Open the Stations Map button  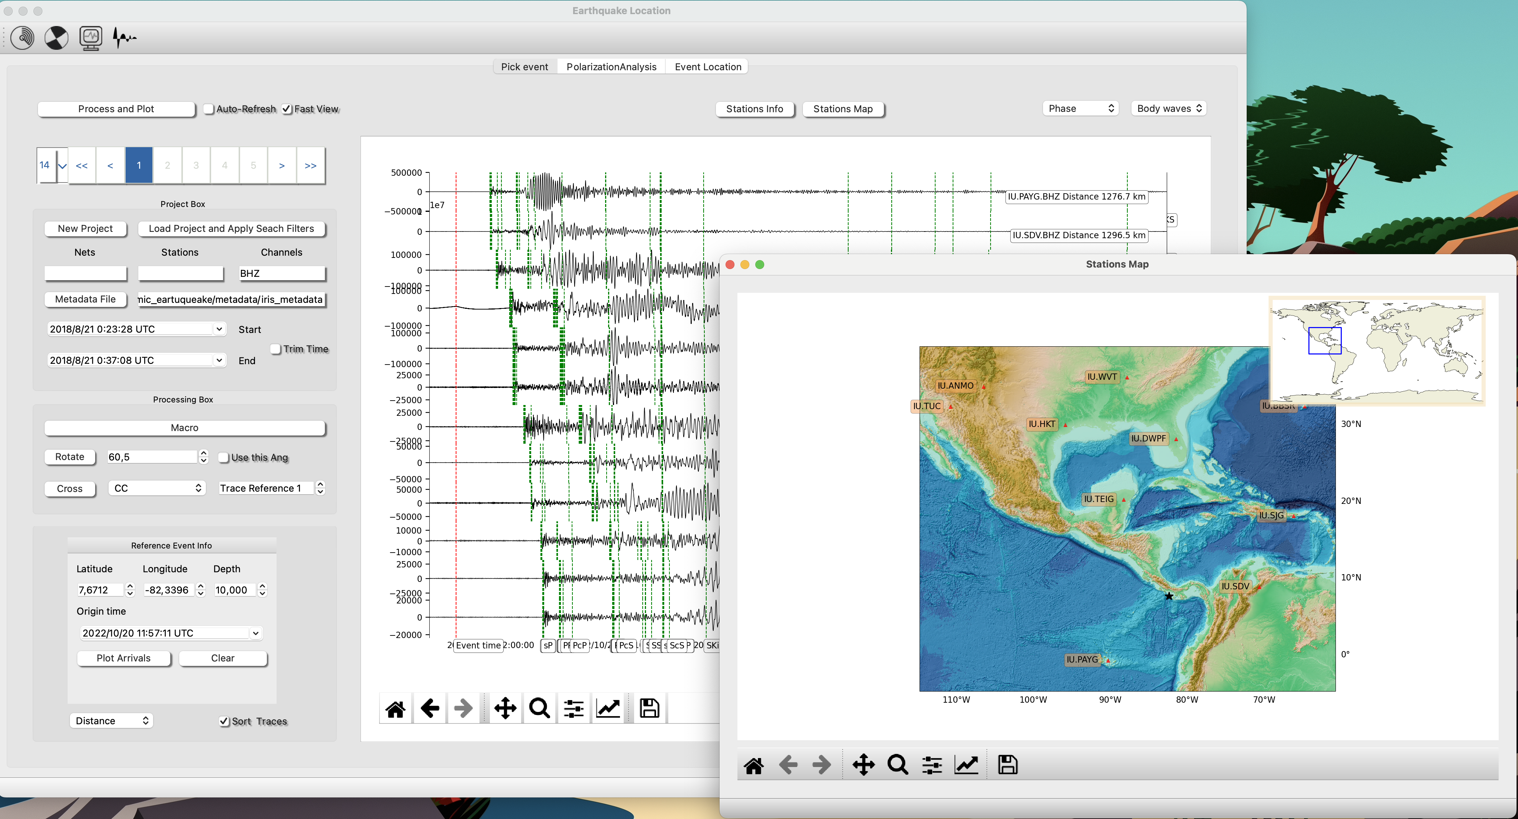(843, 109)
